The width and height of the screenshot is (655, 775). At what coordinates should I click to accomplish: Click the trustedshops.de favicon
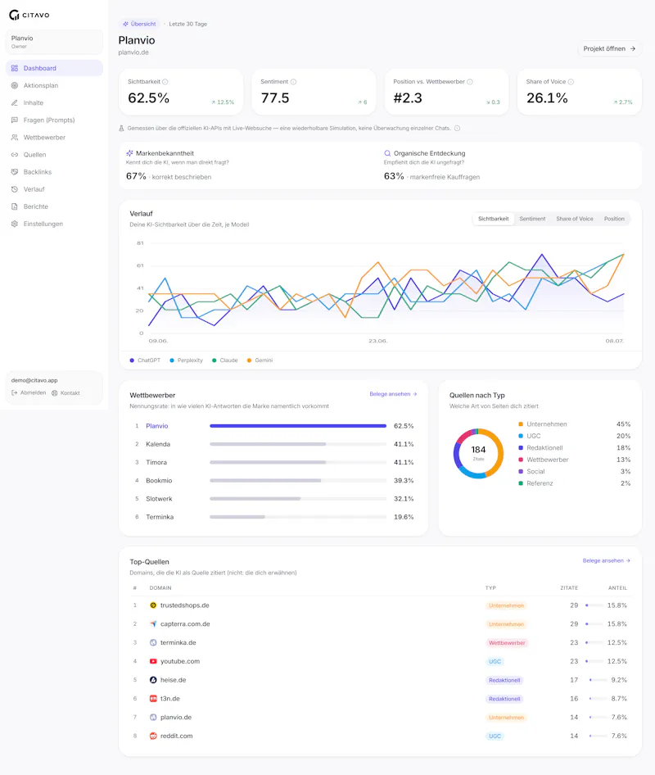point(153,605)
